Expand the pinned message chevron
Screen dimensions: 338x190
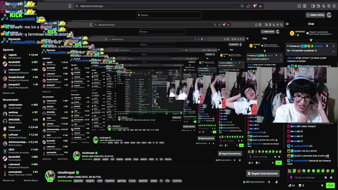(333, 51)
